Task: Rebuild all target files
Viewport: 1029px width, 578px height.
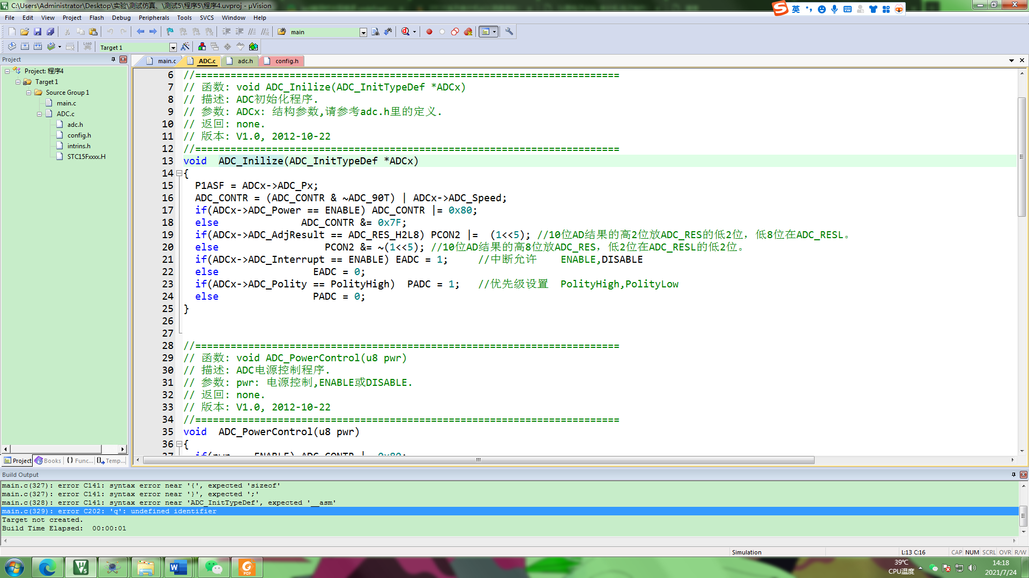Action: click(x=38, y=47)
